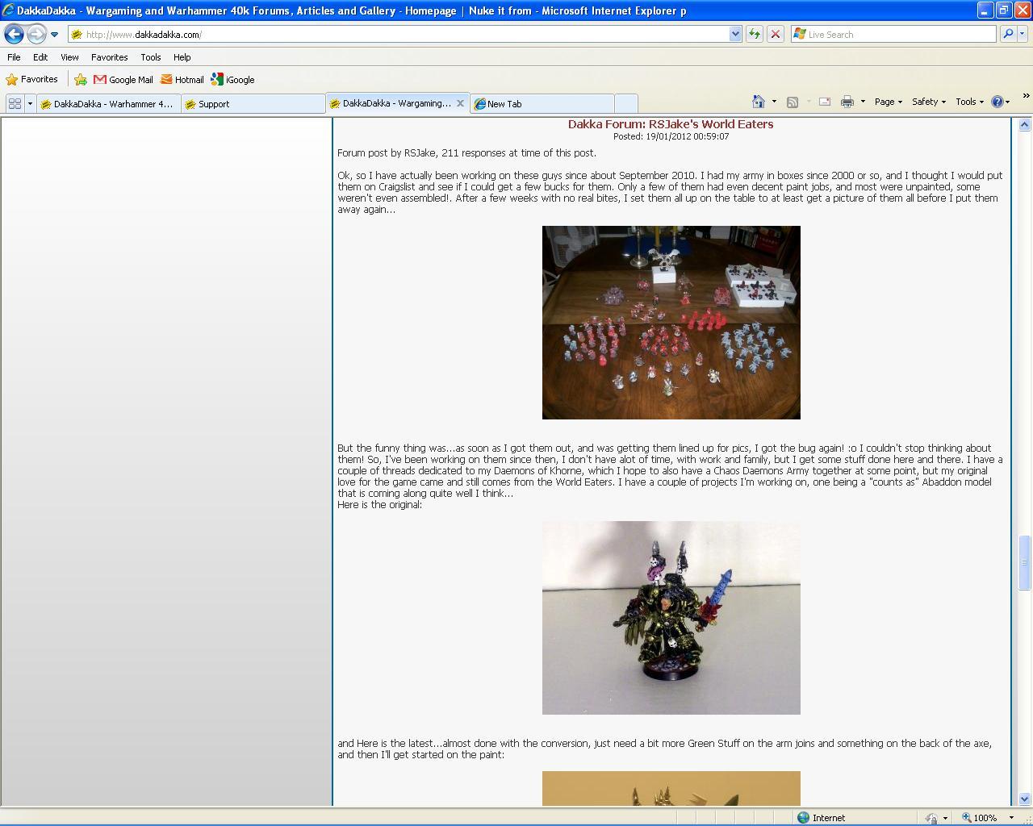The height and width of the screenshot is (826, 1033).
Task: Click the Live Search magnifier button
Action: pyautogui.click(x=1007, y=34)
